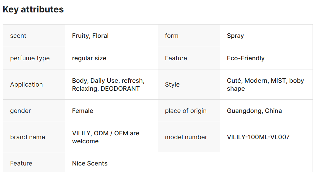
Task: Select the perfume type label
Action: [30, 58]
